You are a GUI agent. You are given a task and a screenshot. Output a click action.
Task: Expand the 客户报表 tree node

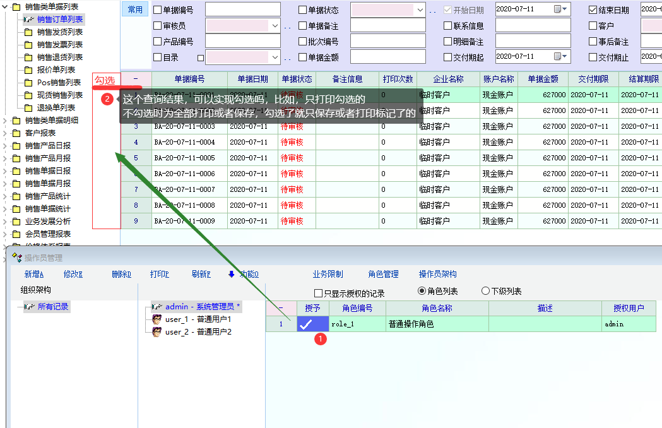pos(6,133)
